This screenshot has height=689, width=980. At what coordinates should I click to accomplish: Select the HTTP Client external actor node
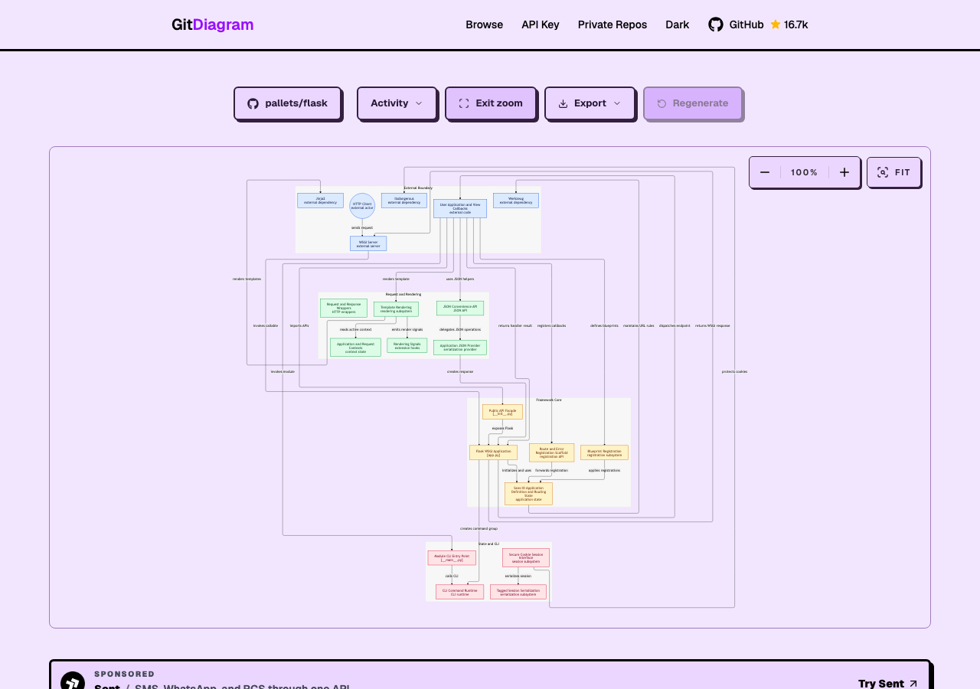[x=362, y=206]
